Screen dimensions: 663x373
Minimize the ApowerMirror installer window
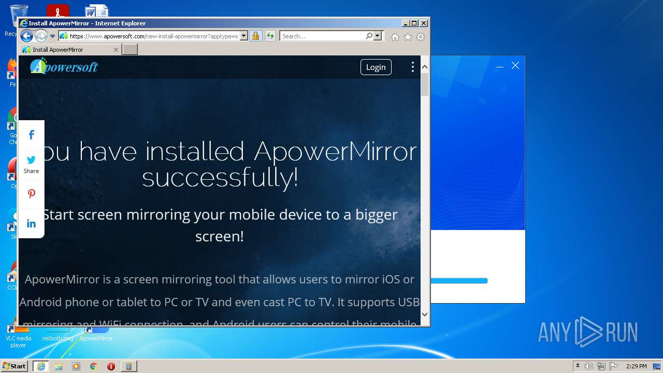[499, 66]
